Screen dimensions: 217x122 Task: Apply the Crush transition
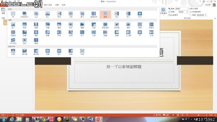tap(82, 25)
